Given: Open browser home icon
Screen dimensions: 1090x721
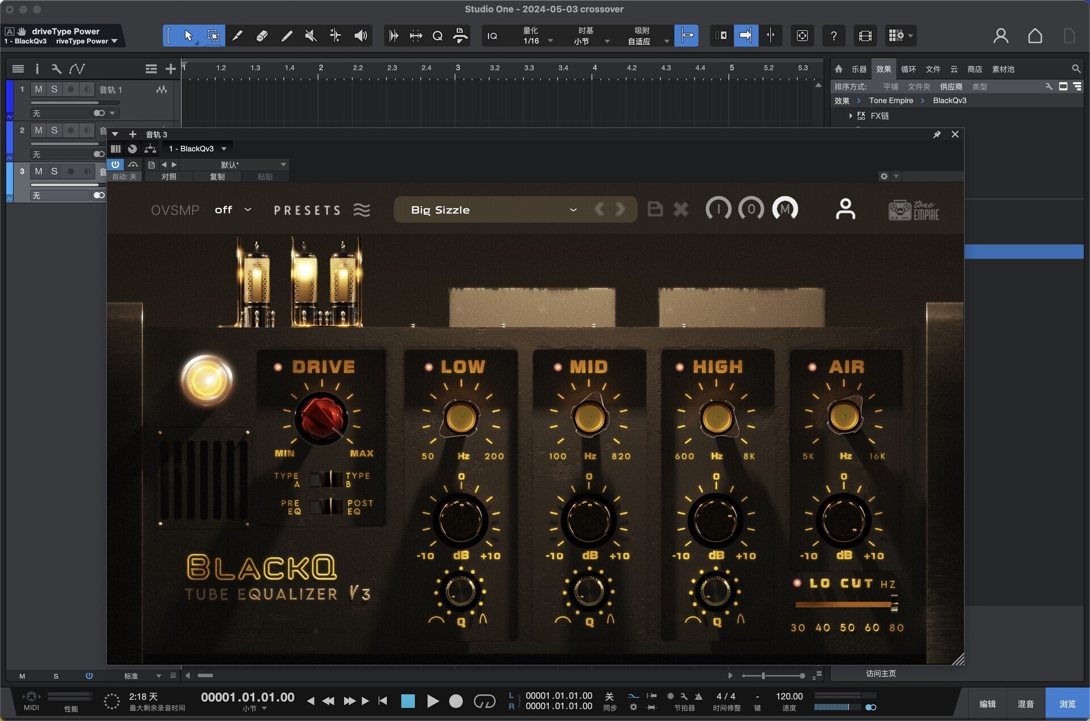Looking at the screenshot, I should tap(839, 69).
